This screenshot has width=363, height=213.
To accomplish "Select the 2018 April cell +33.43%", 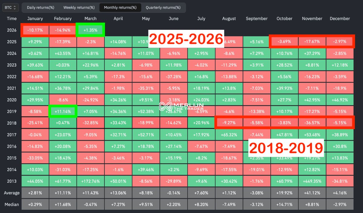I will pyautogui.click(x=118, y=123).
